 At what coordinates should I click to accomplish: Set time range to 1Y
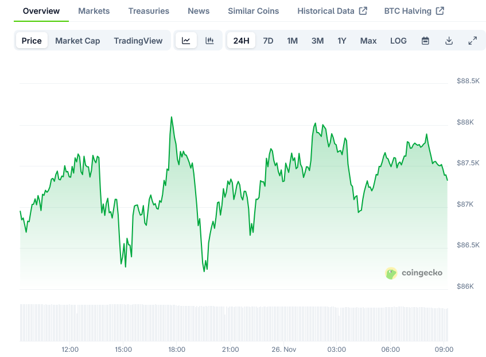click(x=342, y=41)
